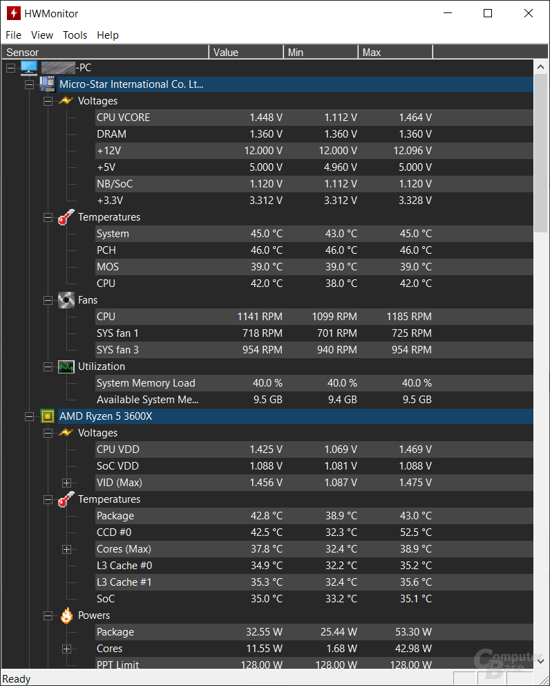550x686 pixels.
Task: Click the thermometer icon by motherboard Temperatures
Action: pyautogui.click(x=66, y=217)
